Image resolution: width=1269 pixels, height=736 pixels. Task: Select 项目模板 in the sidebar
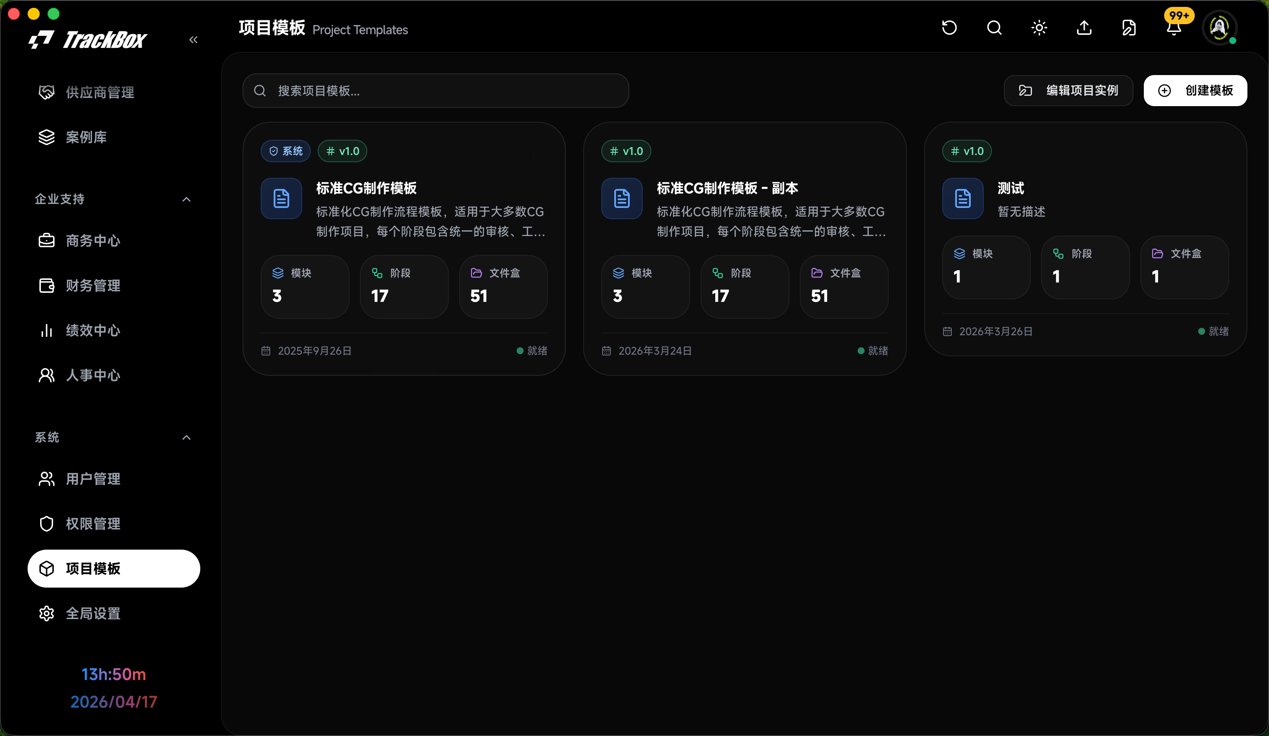click(114, 568)
